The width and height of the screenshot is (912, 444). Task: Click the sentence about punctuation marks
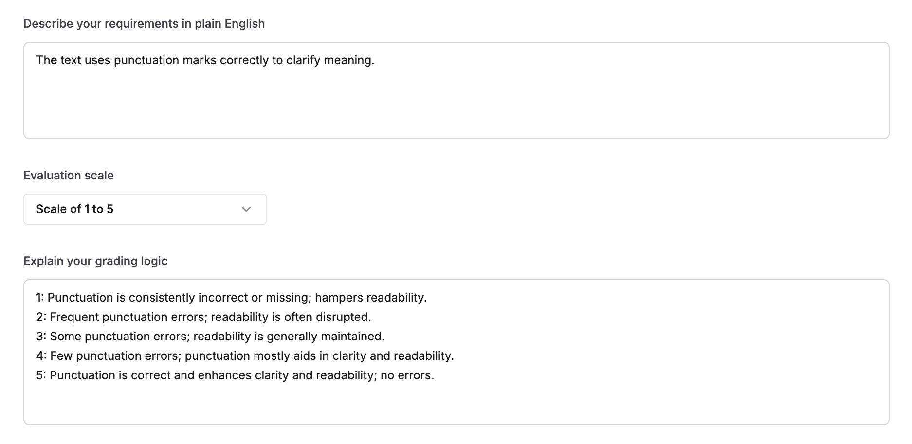pyautogui.click(x=205, y=60)
